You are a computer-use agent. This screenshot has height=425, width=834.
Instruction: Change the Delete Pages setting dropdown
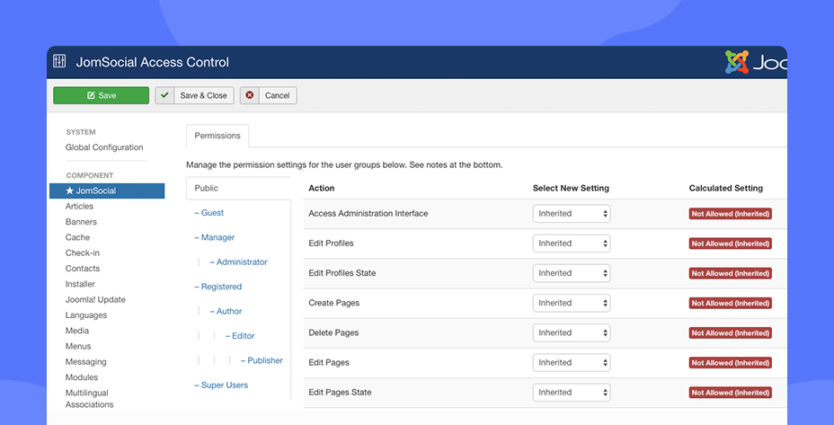[572, 333]
